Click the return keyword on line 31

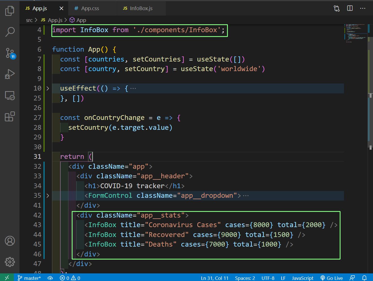72,157
